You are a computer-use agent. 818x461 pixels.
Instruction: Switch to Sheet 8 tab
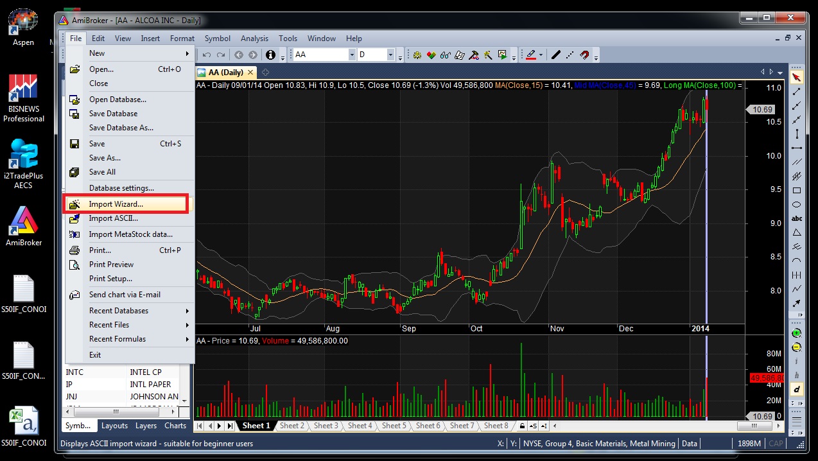point(496,426)
